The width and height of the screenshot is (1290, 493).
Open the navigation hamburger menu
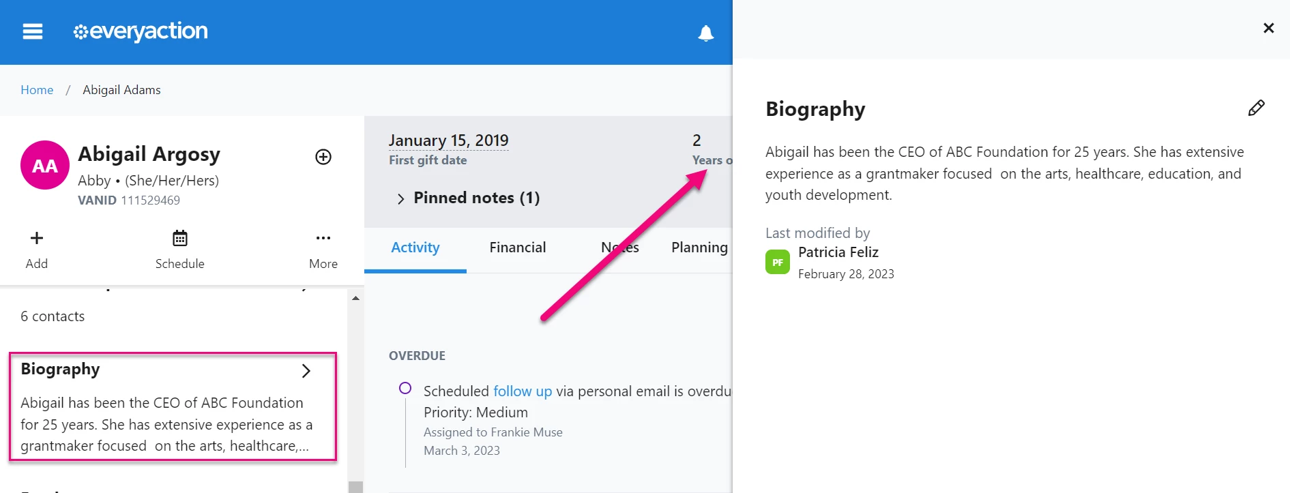click(x=32, y=31)
